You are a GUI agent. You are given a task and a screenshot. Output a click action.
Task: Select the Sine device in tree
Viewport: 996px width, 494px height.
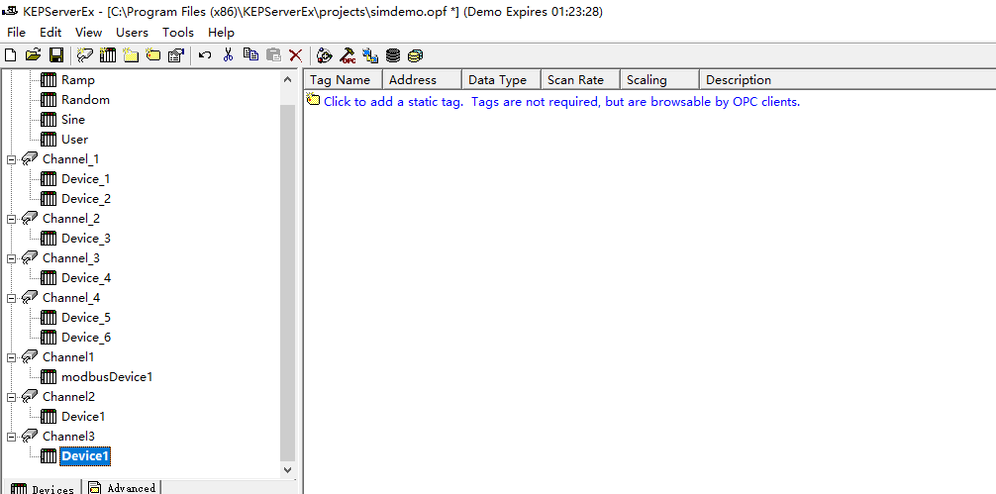tap(73, 120)
